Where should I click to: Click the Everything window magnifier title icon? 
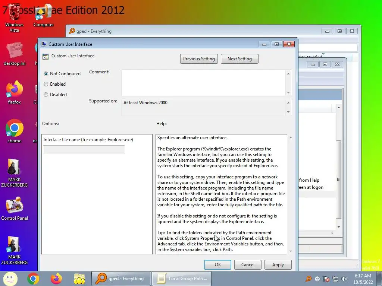(x=72, y=31)
